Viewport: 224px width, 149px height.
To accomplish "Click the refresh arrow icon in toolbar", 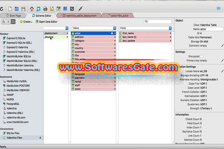I will [2, 9].
